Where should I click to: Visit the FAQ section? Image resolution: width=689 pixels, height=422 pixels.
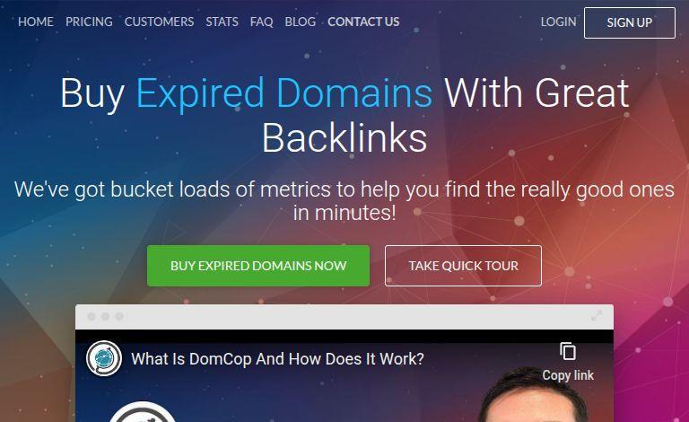pyautogui.click(x=261, y=22)
